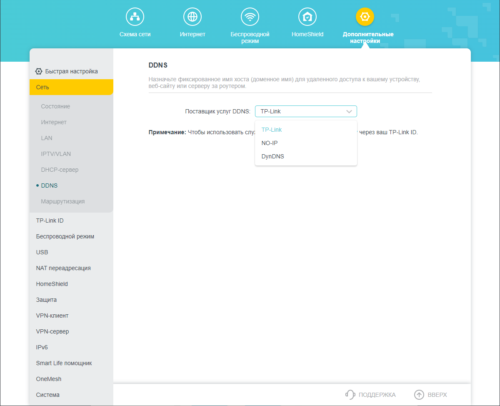The width and height of the screenshot is (500, 406).
Task: Open the DHCP-сервер page
Action: pyautogui.click(x=60, y=170)
